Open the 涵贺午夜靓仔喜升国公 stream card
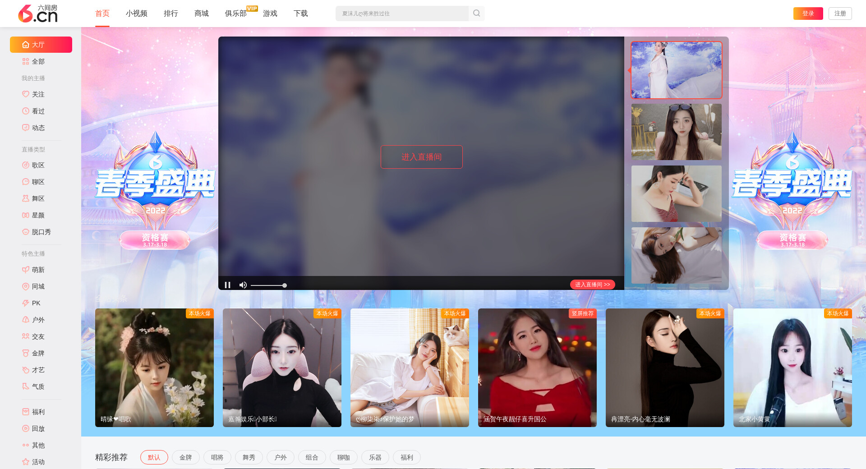866x469 pixels. coord(537,368)
